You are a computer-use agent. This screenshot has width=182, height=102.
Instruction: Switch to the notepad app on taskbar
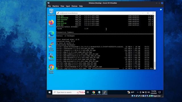point(99,92)
